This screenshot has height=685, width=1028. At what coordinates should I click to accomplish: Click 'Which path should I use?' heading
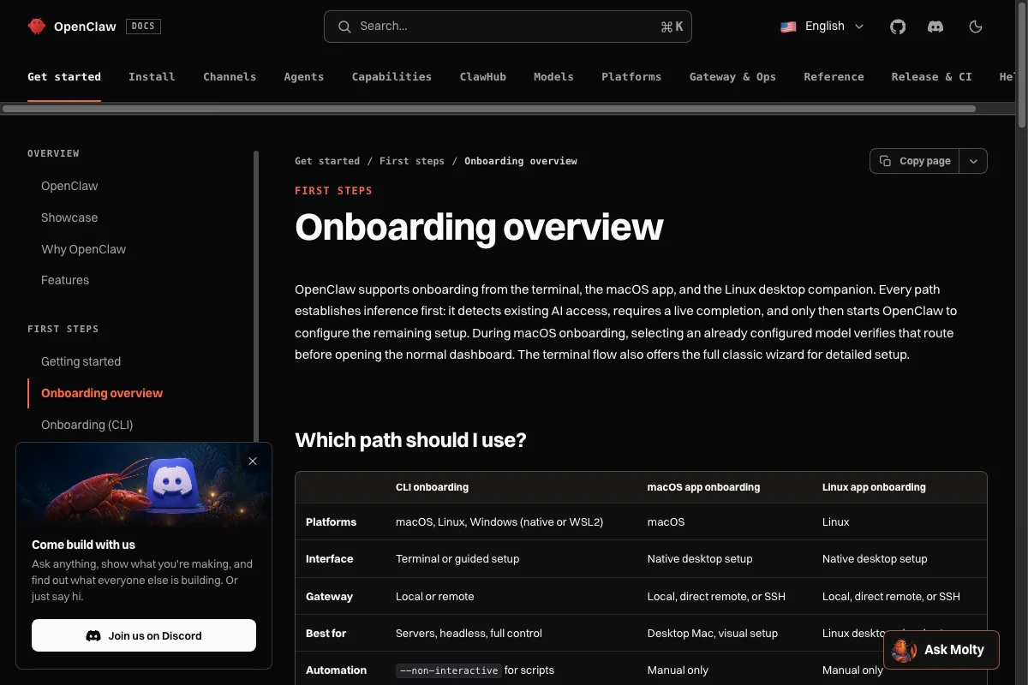click(410, 440)
